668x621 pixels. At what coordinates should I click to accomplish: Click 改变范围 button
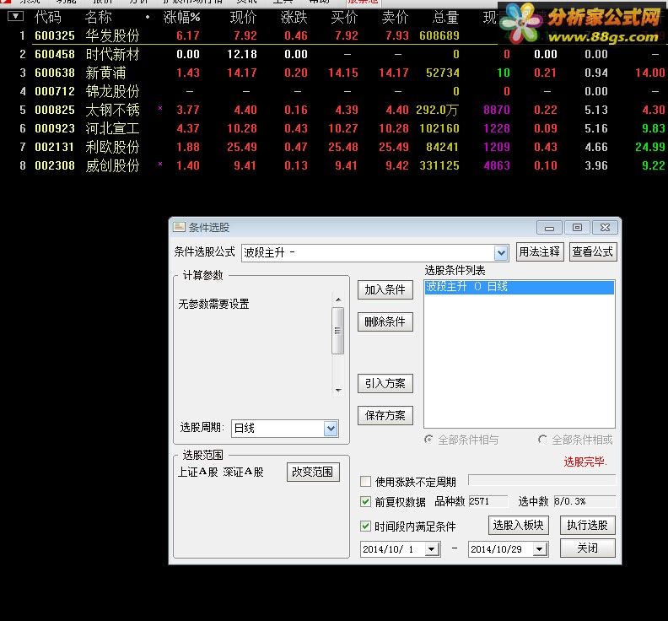(313, 472)
